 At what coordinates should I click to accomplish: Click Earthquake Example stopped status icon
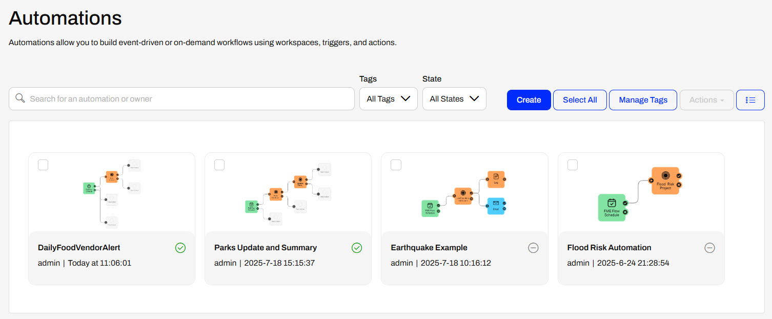point(533,248)
